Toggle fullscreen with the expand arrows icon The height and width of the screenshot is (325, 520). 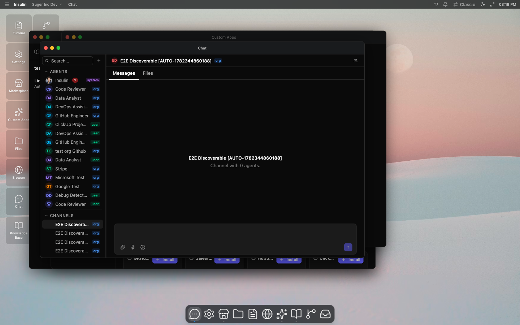492,4
